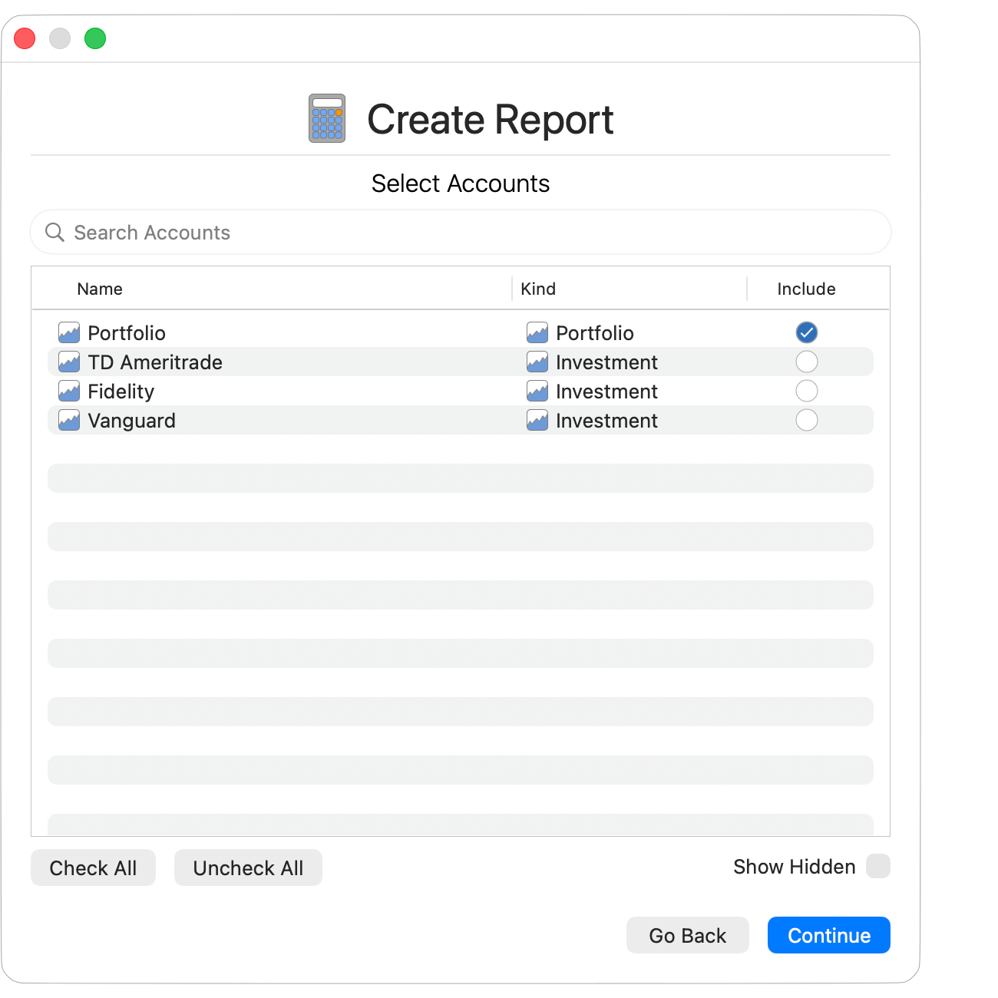The height and width of the screenshot is (998, 998).
Task: Click the magnifying glass in the search field
Action: click(x=55, y=232)
